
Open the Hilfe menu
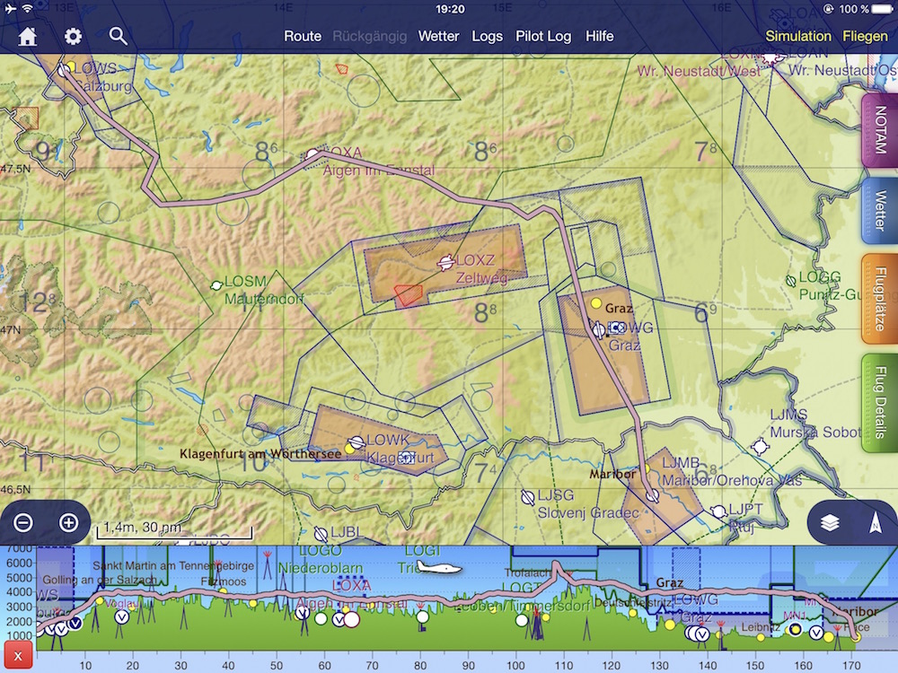pos(600,36)
